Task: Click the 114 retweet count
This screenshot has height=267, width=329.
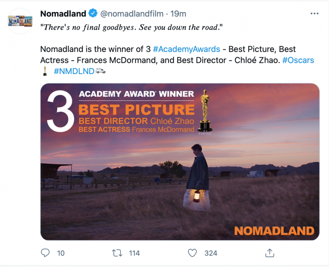Action: [x=134, y=253]
